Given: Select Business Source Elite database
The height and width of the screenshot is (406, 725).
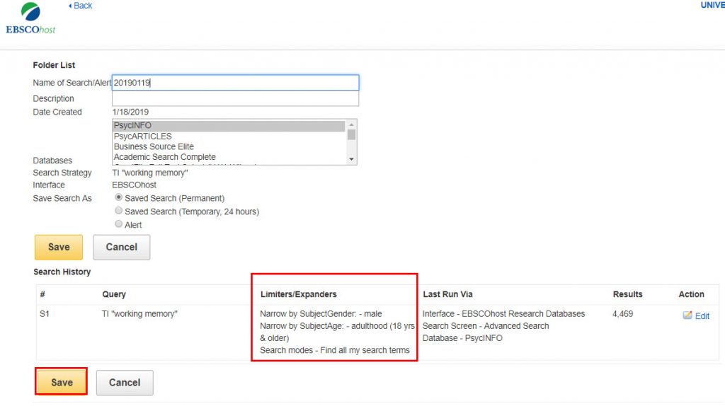Looking at the screenshot, I should coord(229,146).
